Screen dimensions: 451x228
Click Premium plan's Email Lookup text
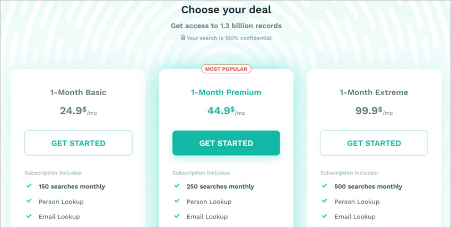(x=207, y=216)
